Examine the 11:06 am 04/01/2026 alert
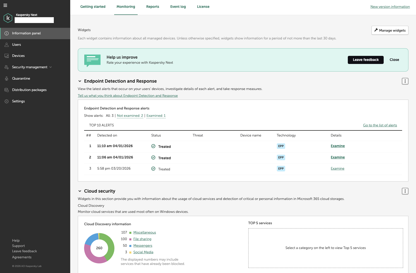 (x=338, y=157)
